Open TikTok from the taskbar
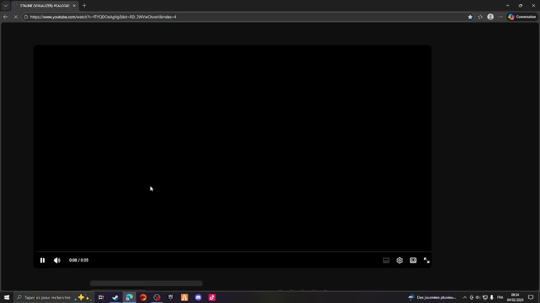 pyautogui.click(x=212, y=298)
